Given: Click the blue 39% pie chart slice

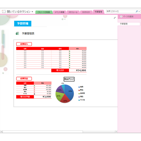Looking at the screenshot, I should (70, 92).
